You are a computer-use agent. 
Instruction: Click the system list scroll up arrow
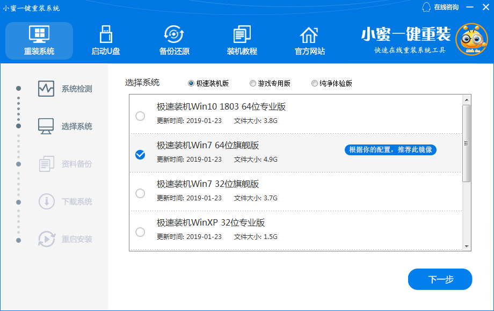click(466, 99)
